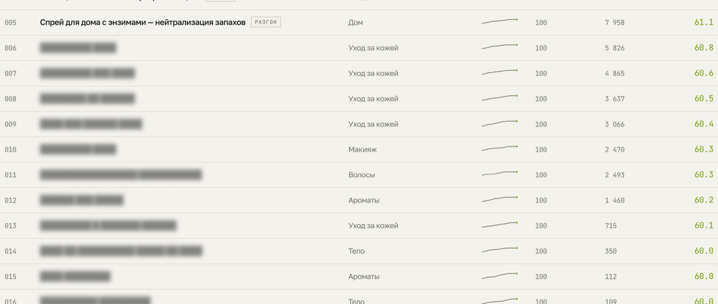Click the trend sparkline in row 007
This screenshot has height=304, width=718.
tap(500, 72)
